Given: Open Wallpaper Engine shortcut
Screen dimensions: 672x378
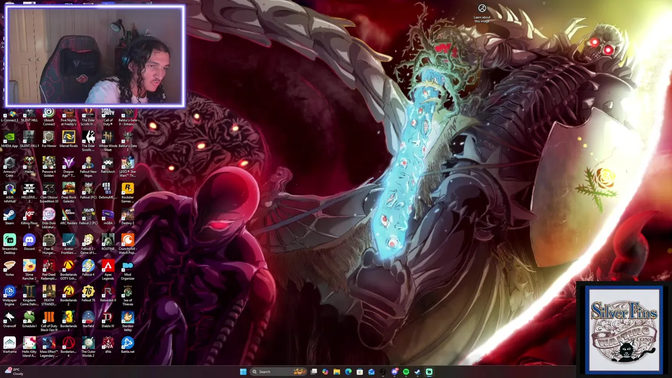Looking at the screenshot, I should coord(9,296).
